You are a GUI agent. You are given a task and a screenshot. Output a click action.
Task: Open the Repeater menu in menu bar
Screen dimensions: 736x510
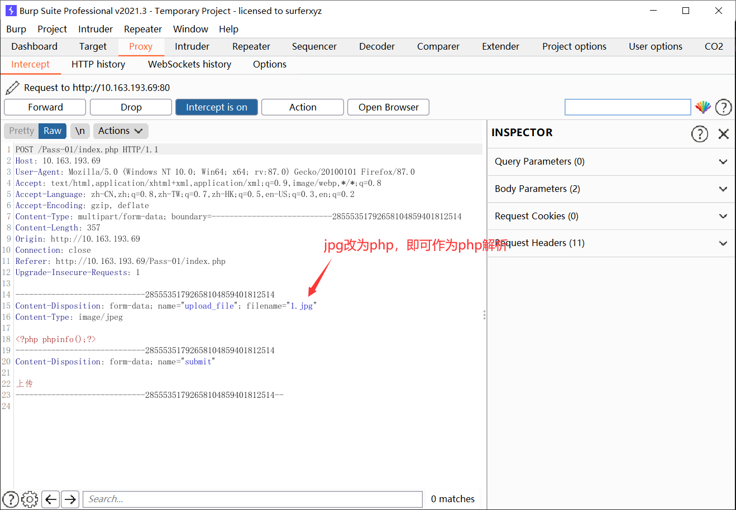tap(143, 29)
